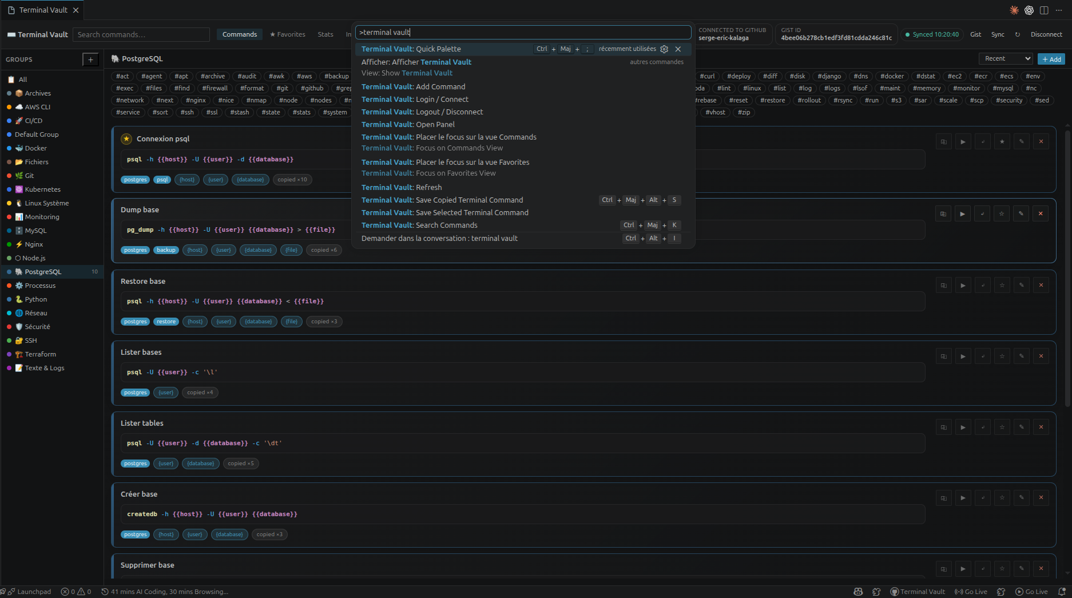1072x598 pixels.
Task: Focus the Search commands input field
Action: [x=141, y=34]
